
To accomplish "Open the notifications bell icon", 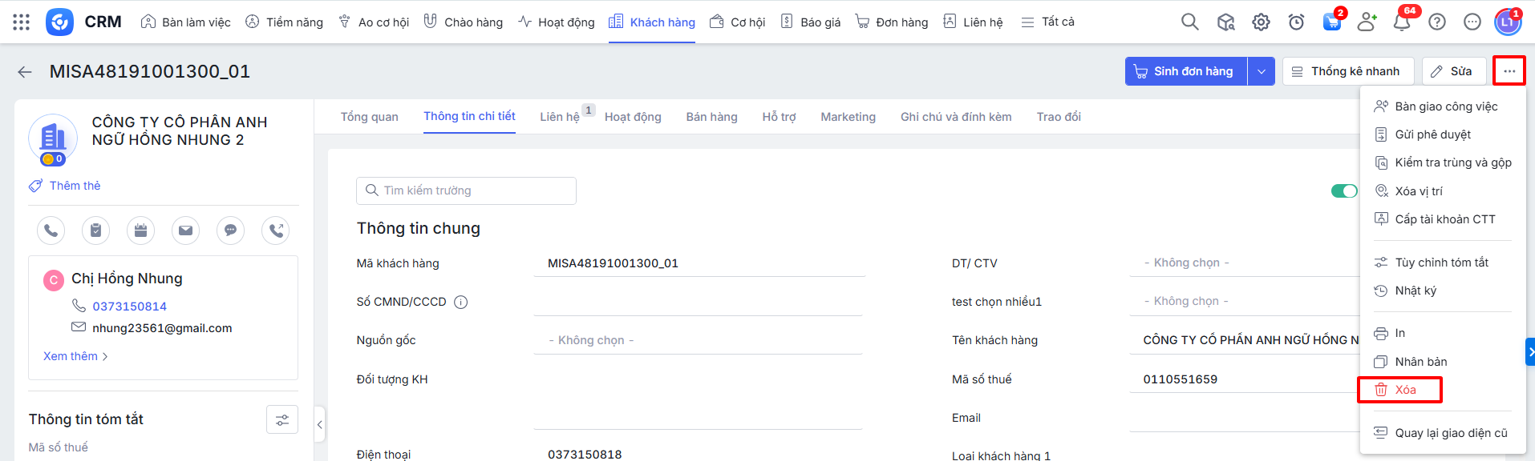I will (x=1402, y=22).
